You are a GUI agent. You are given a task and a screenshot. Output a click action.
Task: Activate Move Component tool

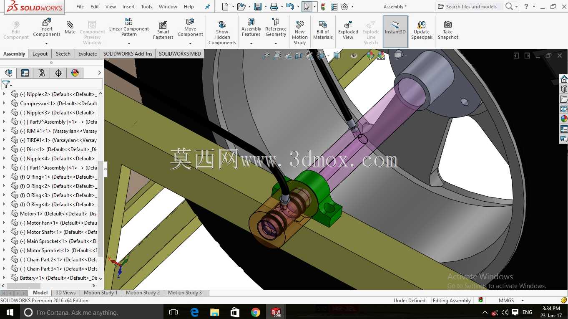[190, 28]
